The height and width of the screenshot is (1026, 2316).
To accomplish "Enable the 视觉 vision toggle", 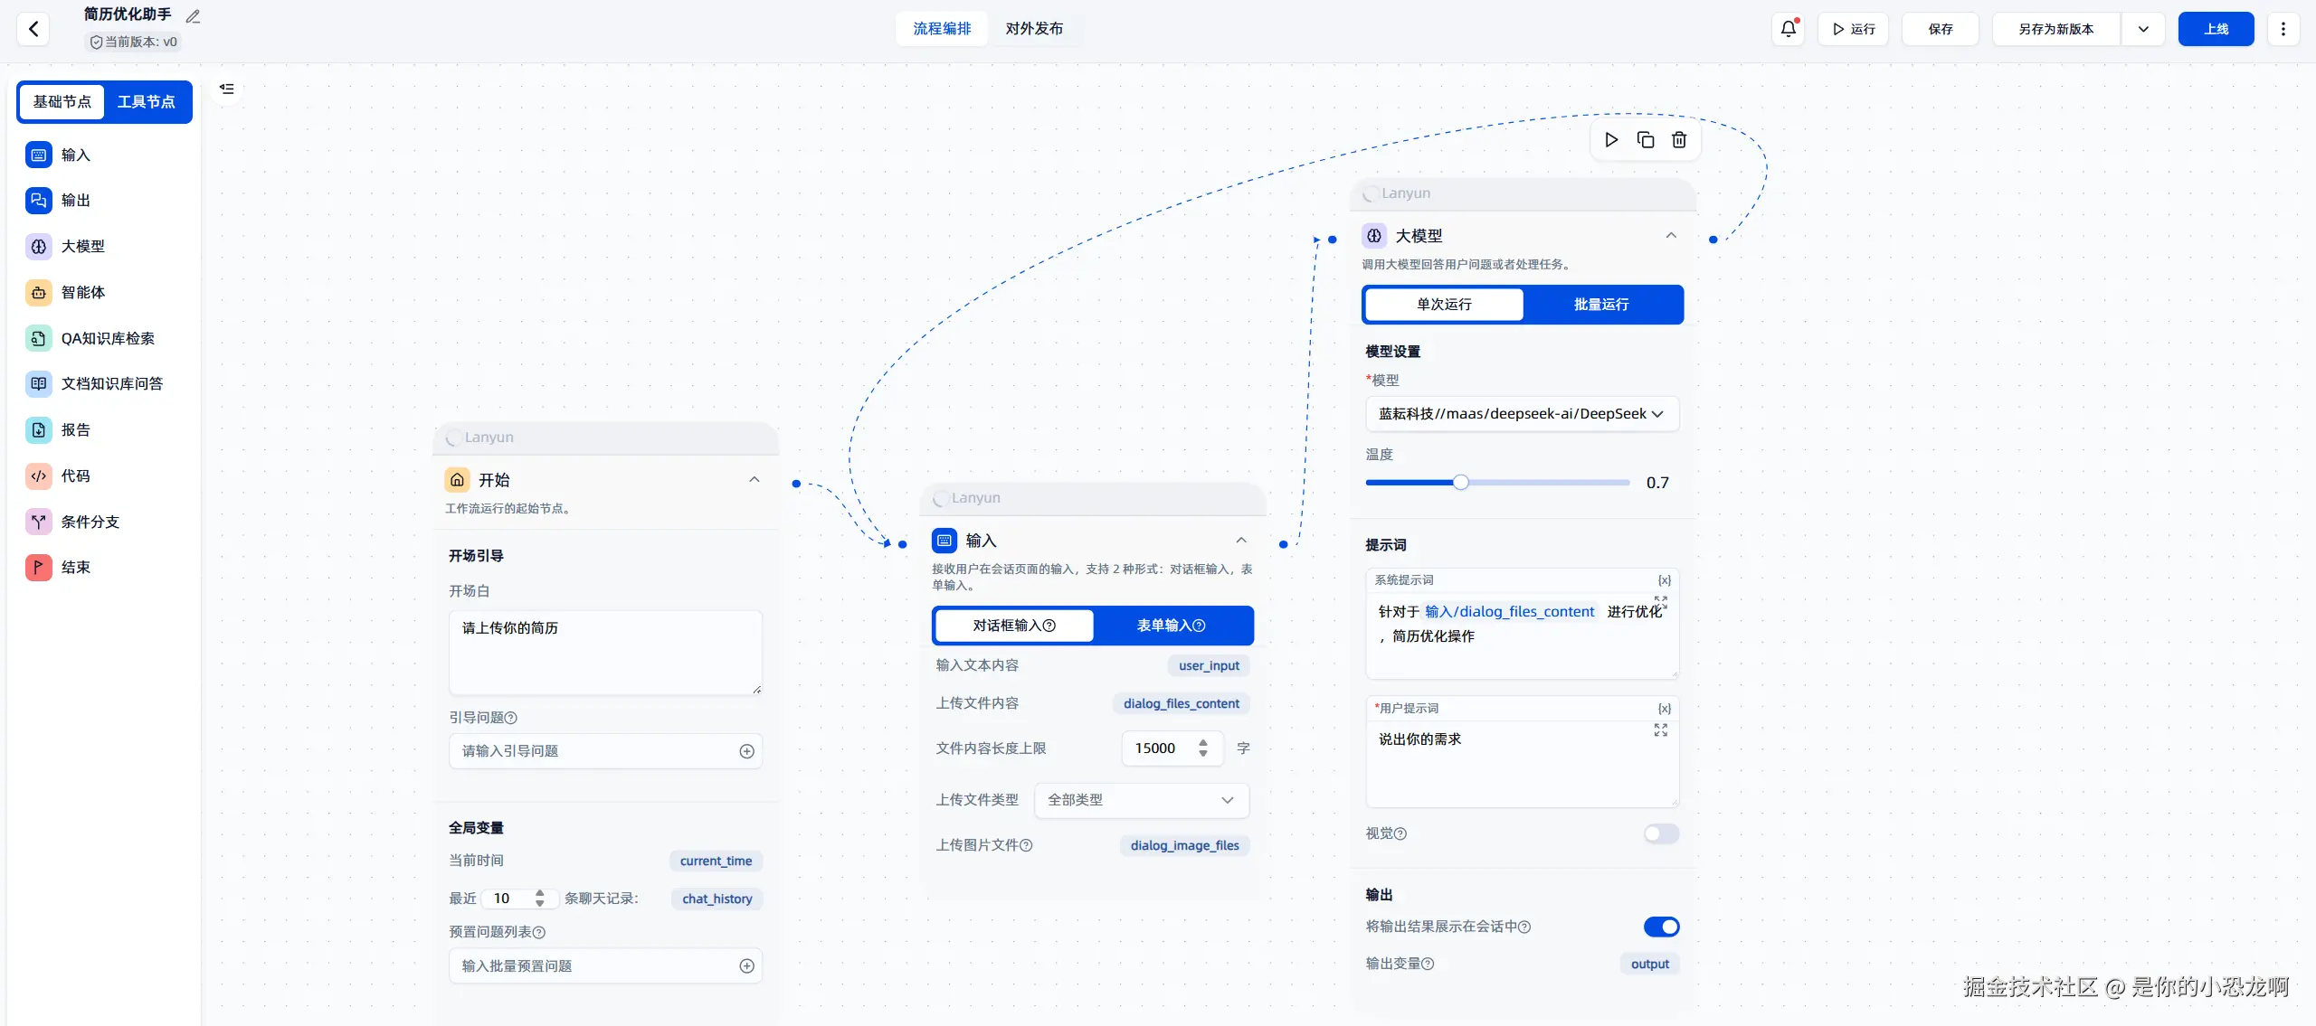I will [1661, 833].
